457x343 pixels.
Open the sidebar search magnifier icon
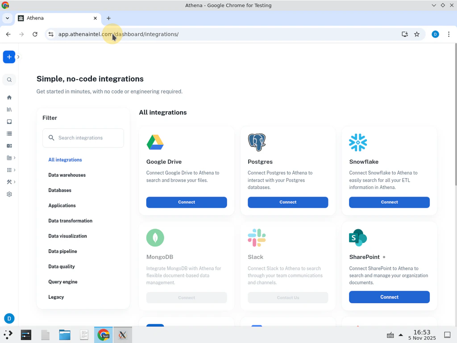pos(9,79)
